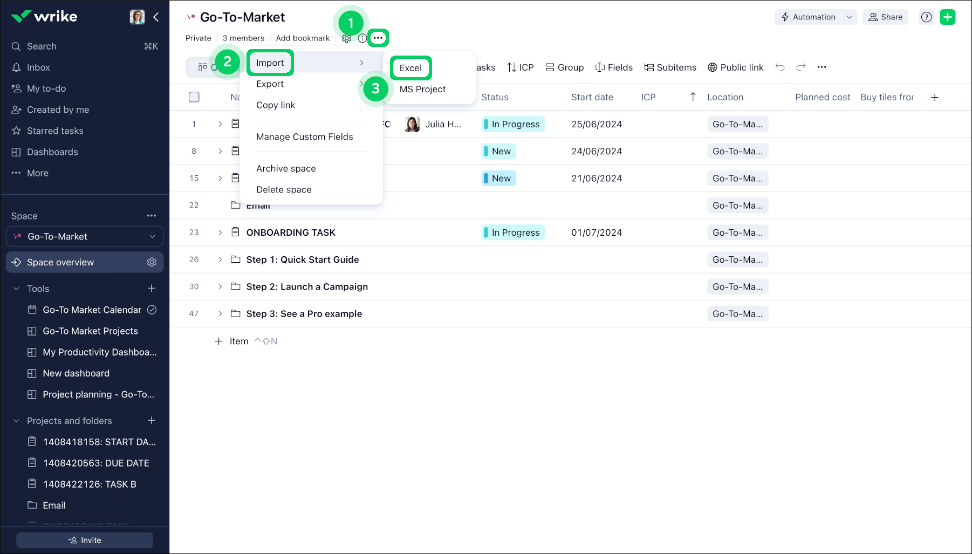Select Excel from the Import submenu
972x554 pixels.
click(x=410, y=68)
